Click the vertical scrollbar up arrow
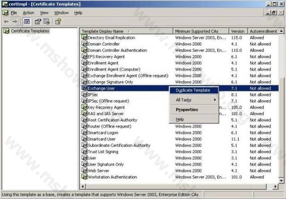The height and width of the screenshot is (199, 286). [281, 31]
